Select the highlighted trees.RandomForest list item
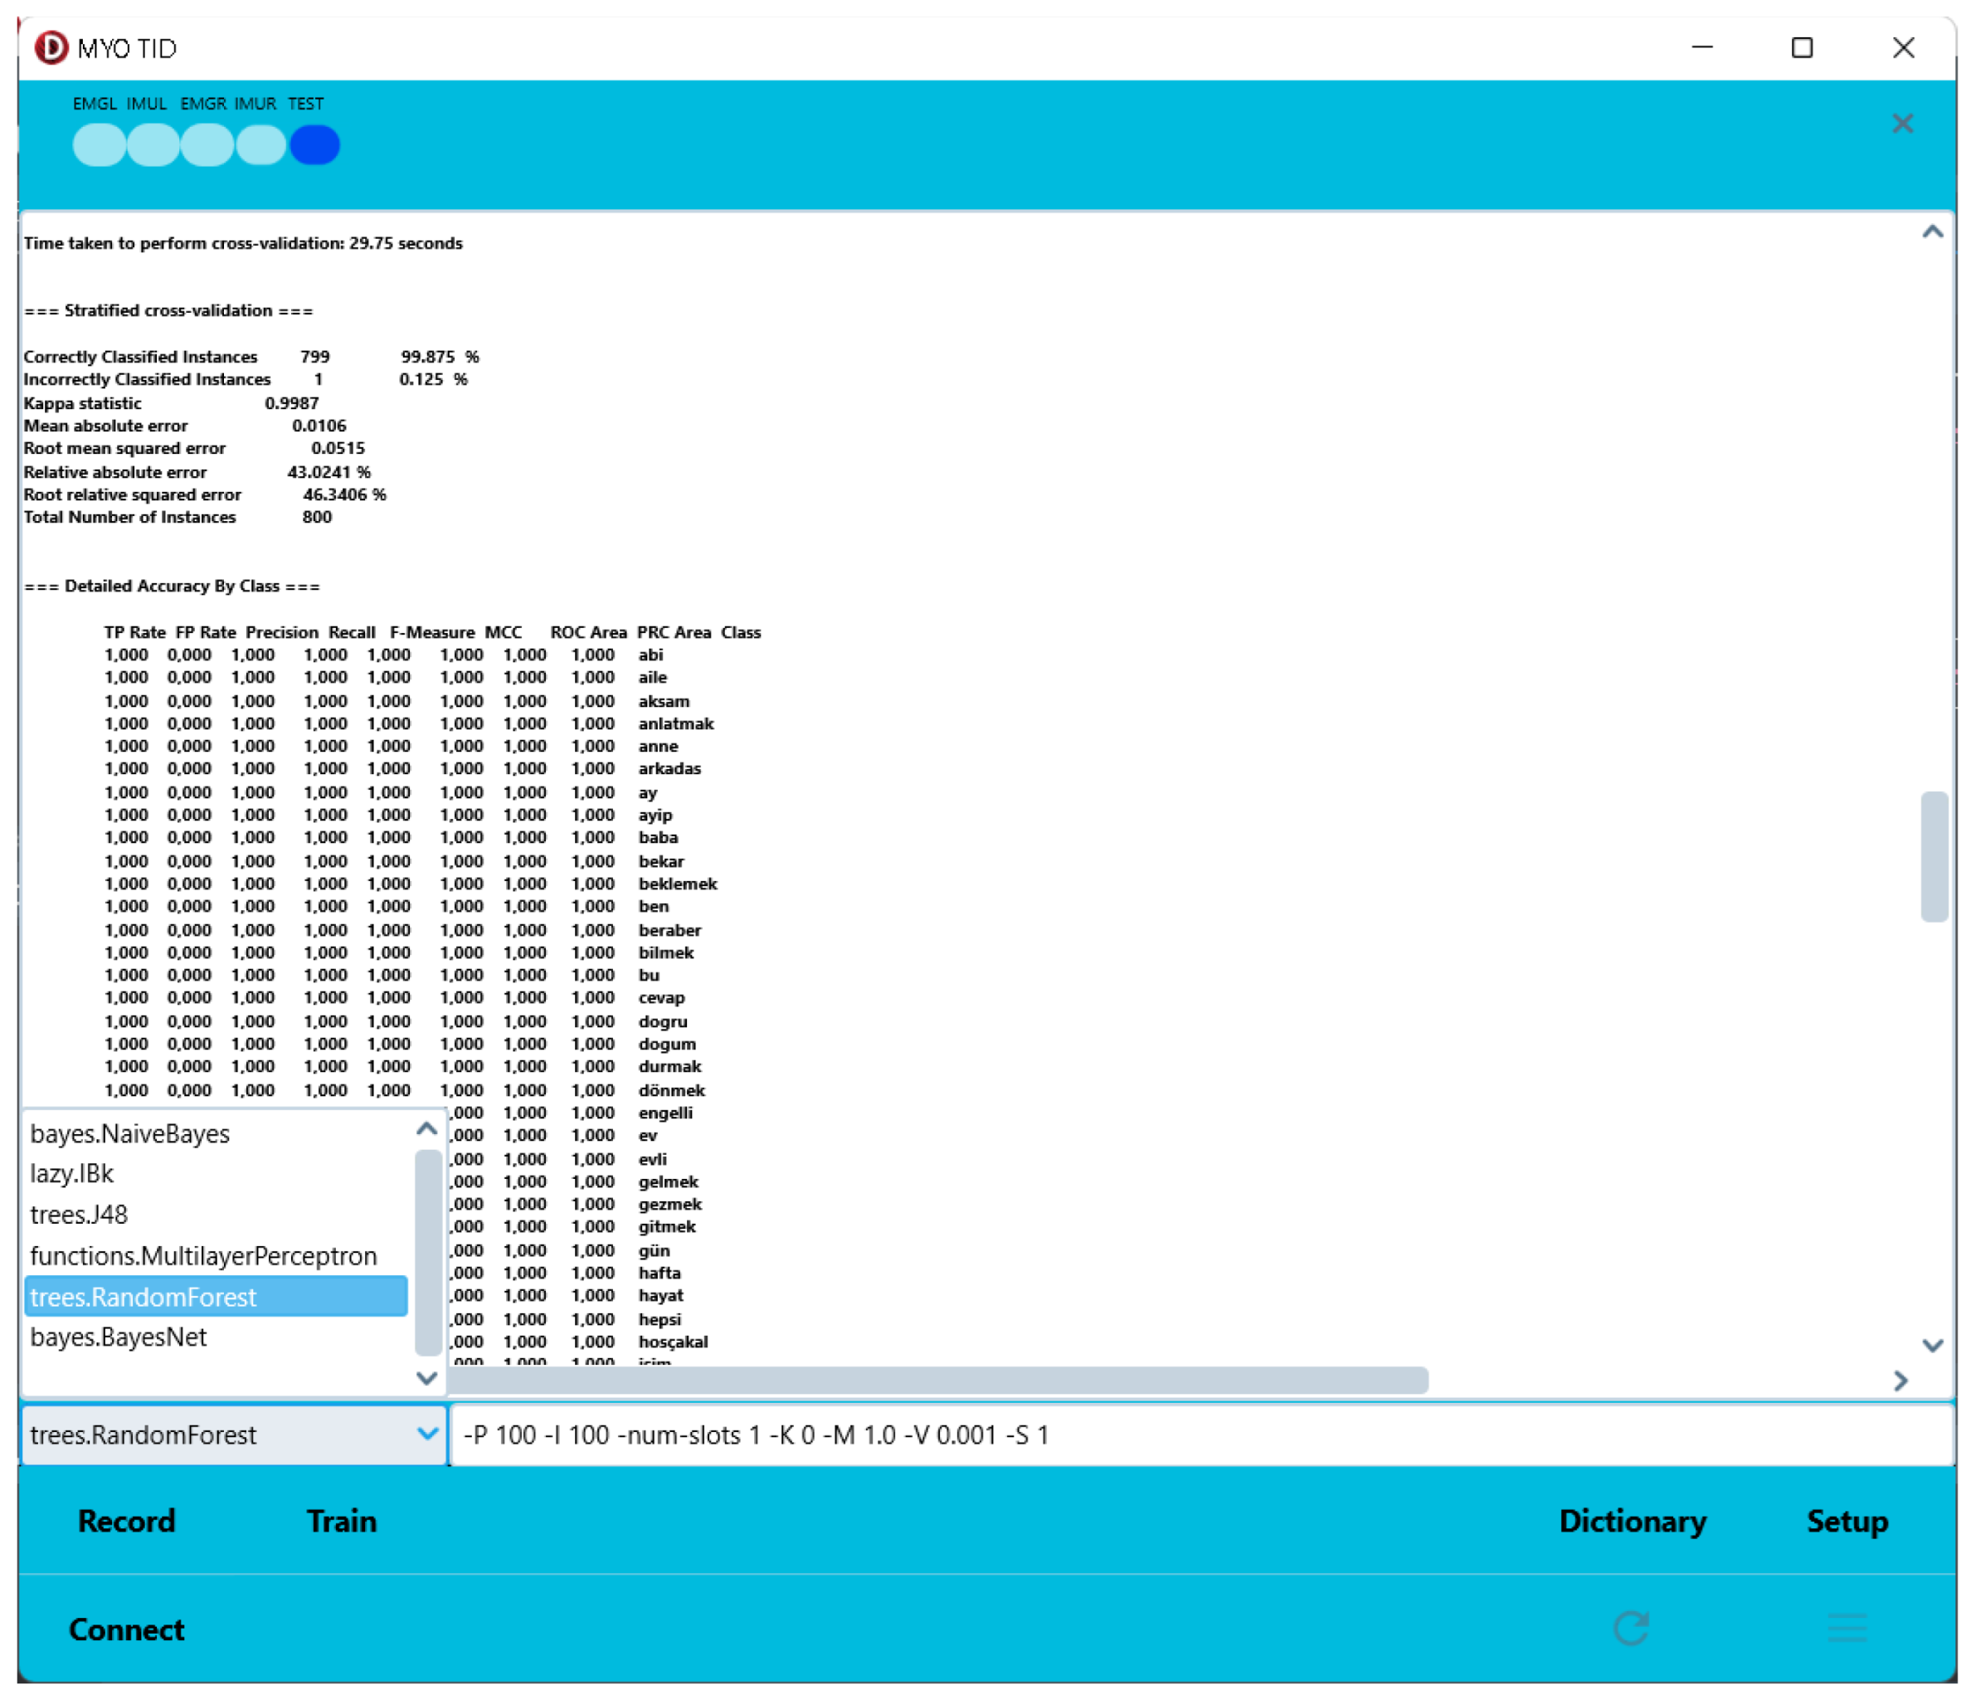1971x1700 pixels. click(217, 1297)
